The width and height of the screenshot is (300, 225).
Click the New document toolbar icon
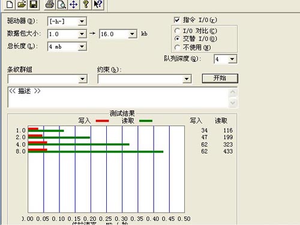point(10,4)
